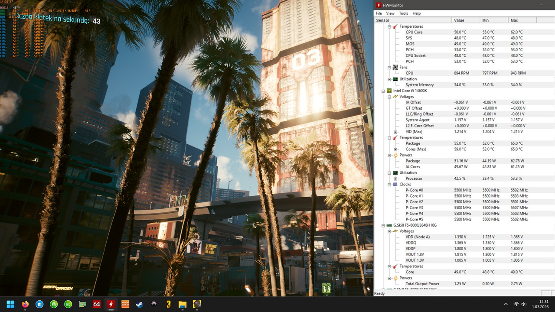This screenshot has height=312, width=555.
Task: Select the P-Core #3 row
Action: 464,208
